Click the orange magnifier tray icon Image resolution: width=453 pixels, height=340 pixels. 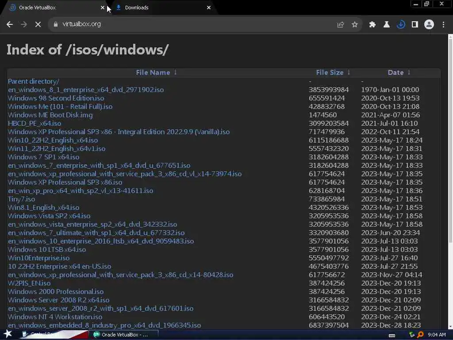(420, 335)
